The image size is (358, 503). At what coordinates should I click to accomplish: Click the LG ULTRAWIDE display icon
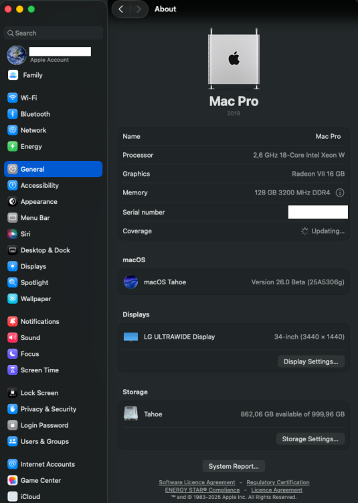(x=131, y=337)
